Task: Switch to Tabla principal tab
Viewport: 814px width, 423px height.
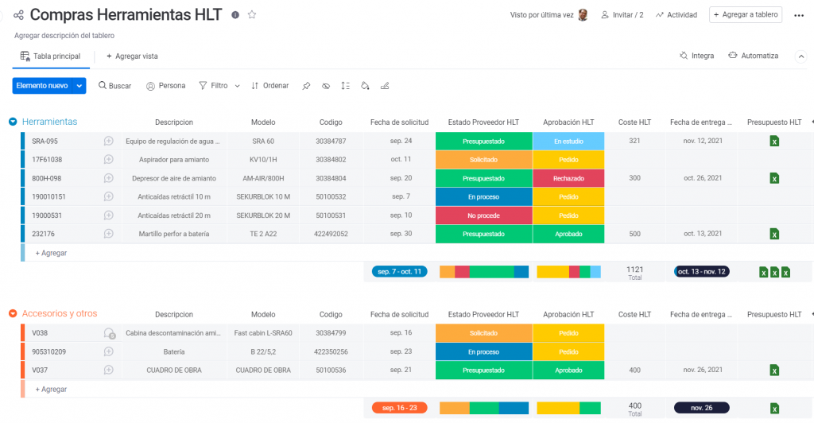Action: point(50,56)
